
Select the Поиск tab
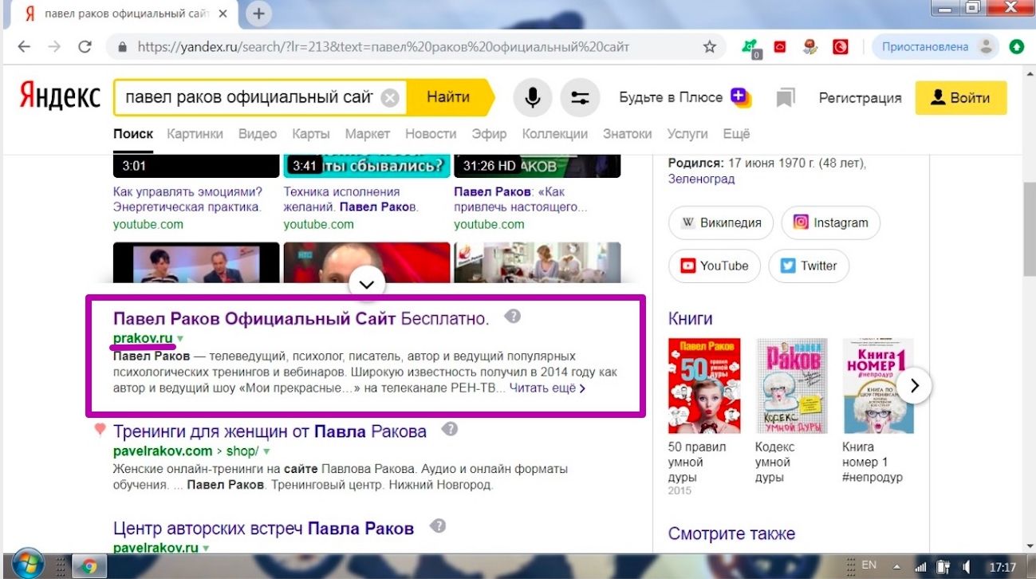(x=133, y=134)
